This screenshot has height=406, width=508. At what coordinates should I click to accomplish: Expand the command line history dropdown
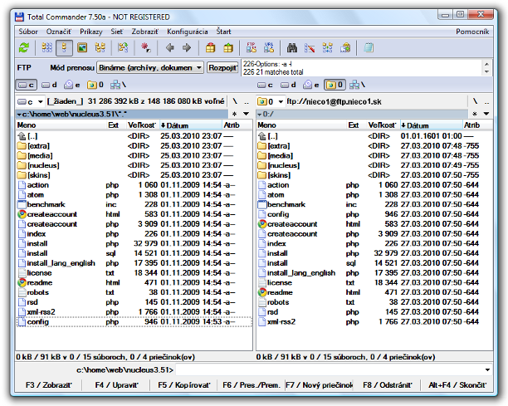click(x=487, y=369)
